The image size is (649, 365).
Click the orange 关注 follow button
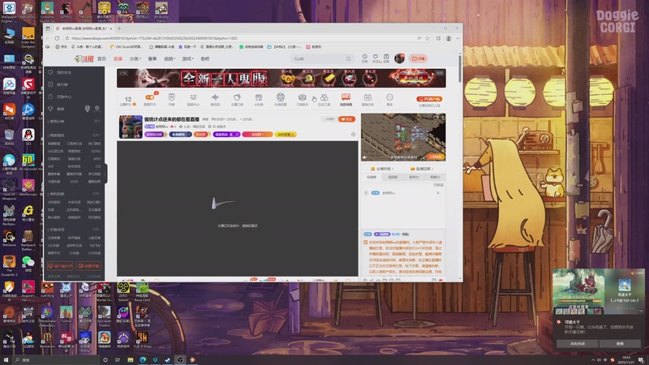point(346,119)
